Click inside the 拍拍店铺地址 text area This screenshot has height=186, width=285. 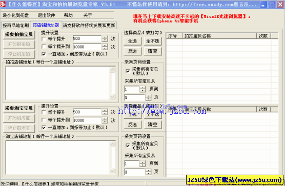click(x=58, y=83)
